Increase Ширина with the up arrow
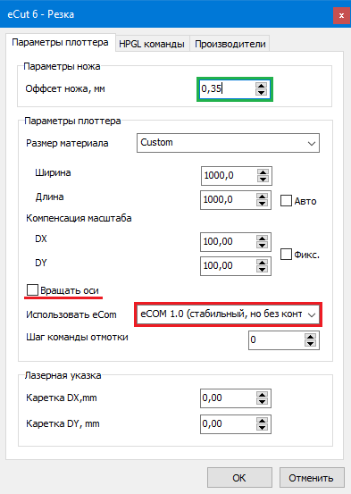351x494 pixels. [263, 172]
